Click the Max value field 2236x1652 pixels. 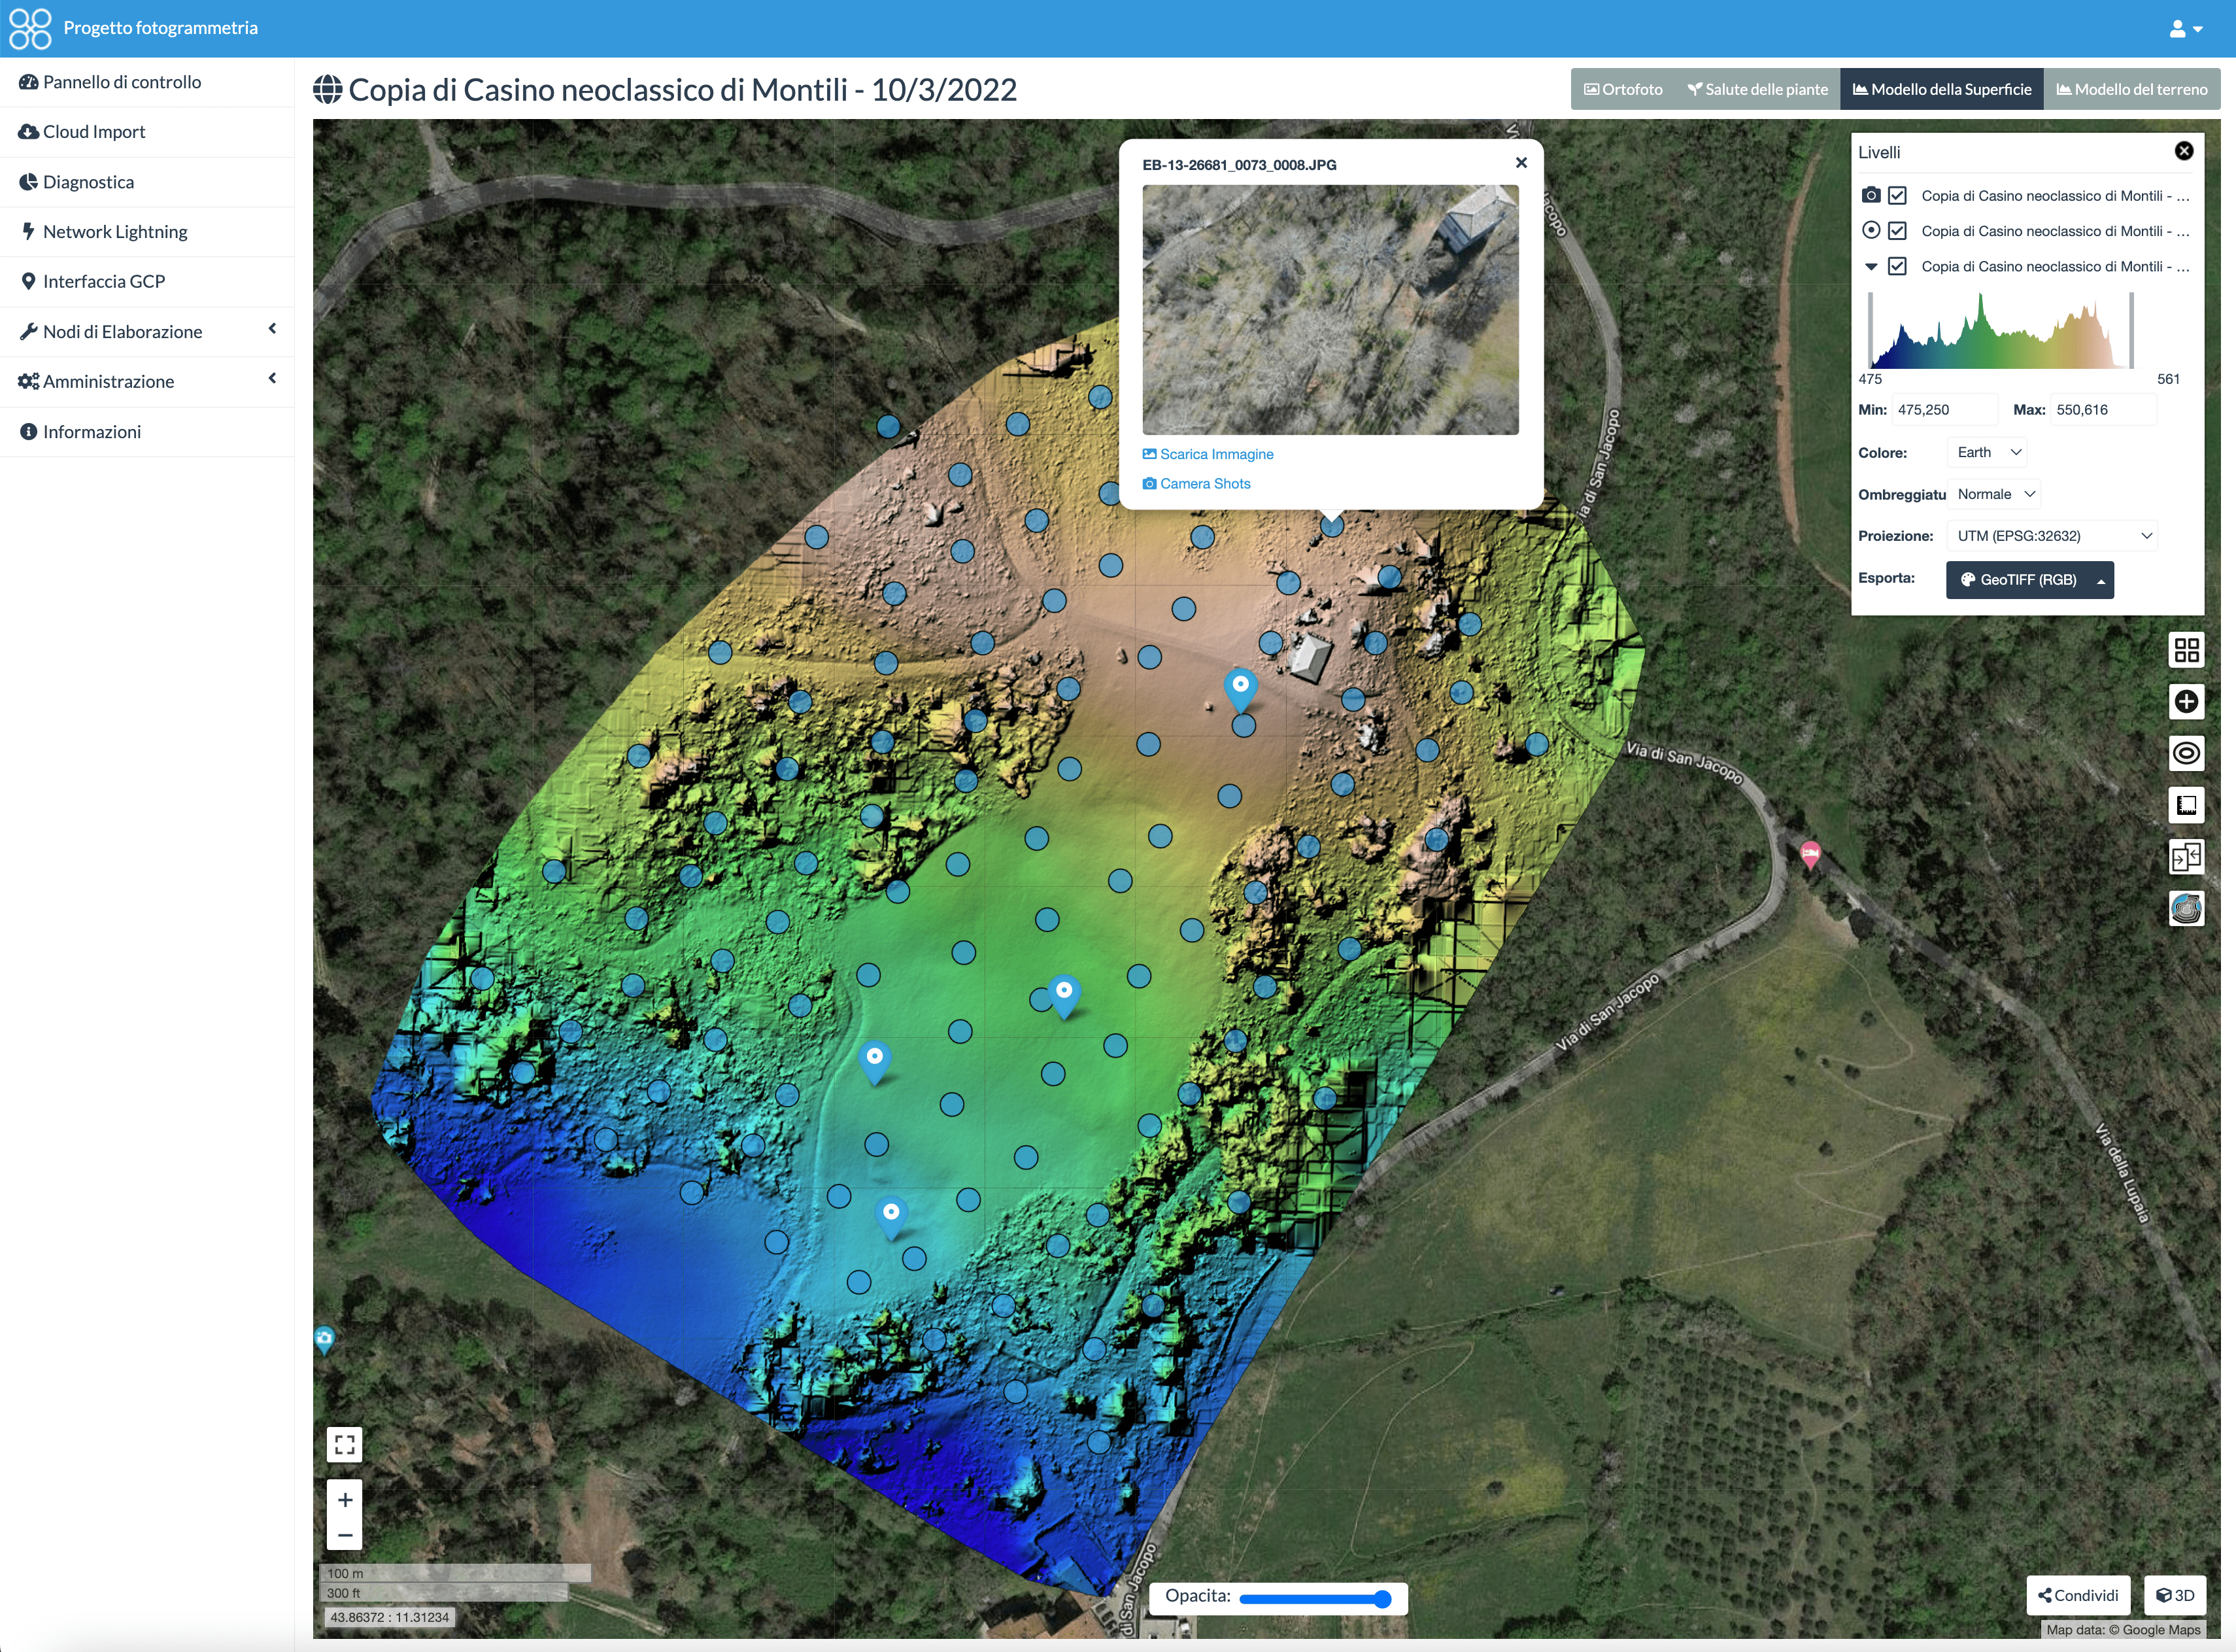(x=2103, y=410)
